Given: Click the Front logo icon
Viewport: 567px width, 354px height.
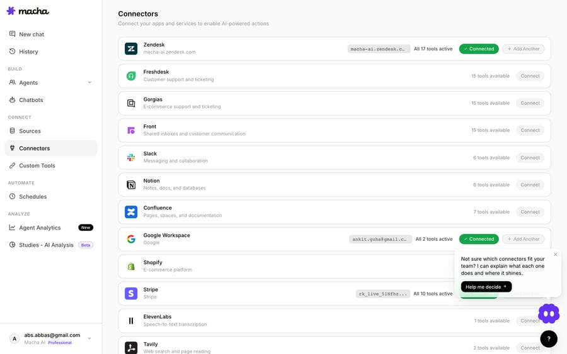Looking at the screenshot, I should coord(131,130).
